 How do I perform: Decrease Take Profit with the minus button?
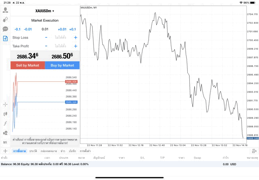[x=46, y=46]
